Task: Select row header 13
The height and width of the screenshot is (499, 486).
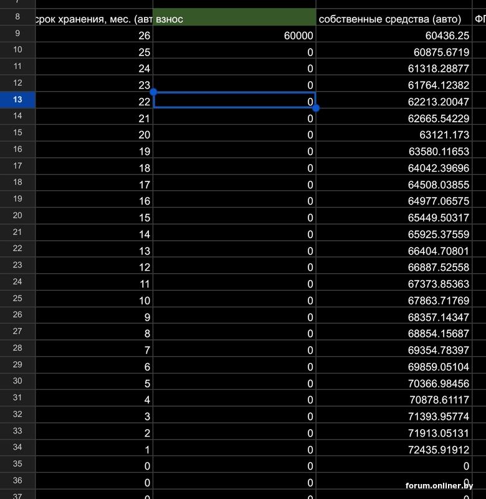Action: (17, 100)
